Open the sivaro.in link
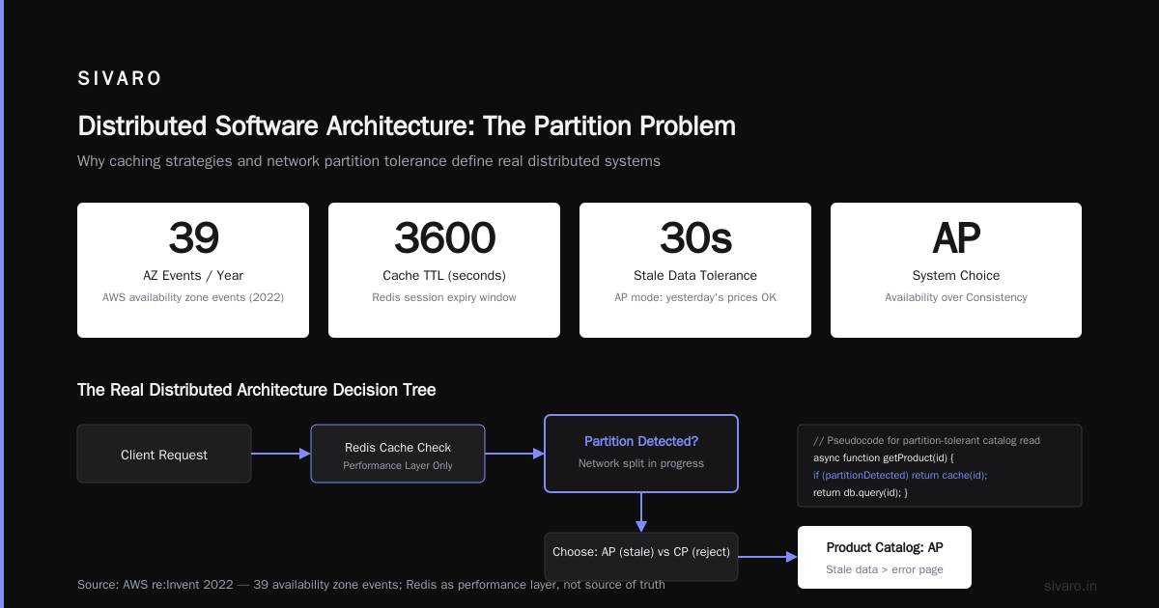The image size is (1159, 608). [x=1071, y=586]
